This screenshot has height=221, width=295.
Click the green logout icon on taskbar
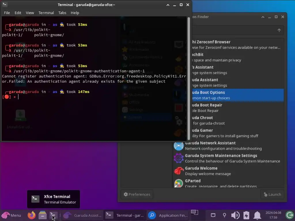[289, 215]
